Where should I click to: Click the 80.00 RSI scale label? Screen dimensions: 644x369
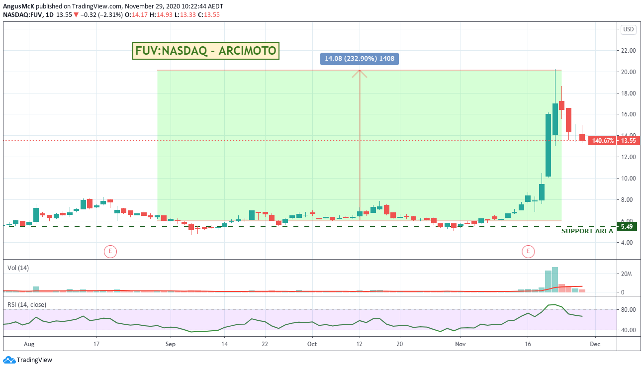(x=628, y=310)
